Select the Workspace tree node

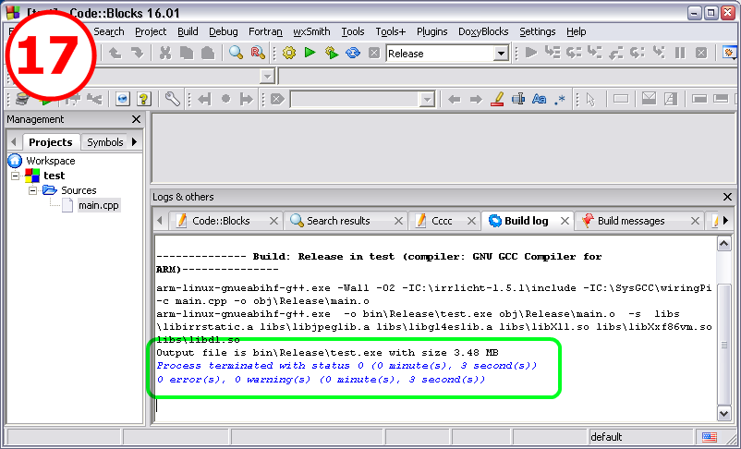click(50, 161)
